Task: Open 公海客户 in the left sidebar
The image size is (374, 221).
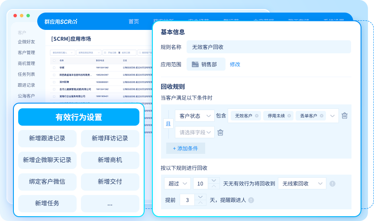Action: [26, 96]
